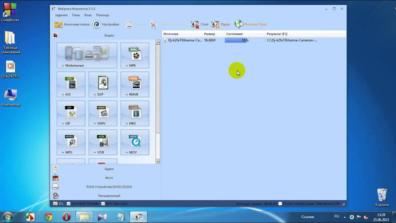Sort by the Размер column header
The image size is (396, 223).
point(214,34)
